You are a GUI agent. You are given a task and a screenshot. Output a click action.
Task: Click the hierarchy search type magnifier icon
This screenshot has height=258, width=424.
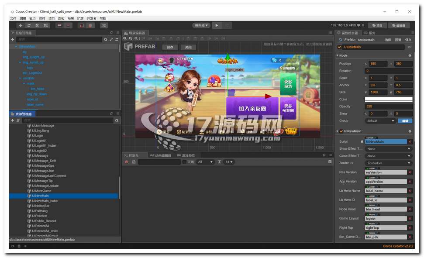[x=106, y=39]
